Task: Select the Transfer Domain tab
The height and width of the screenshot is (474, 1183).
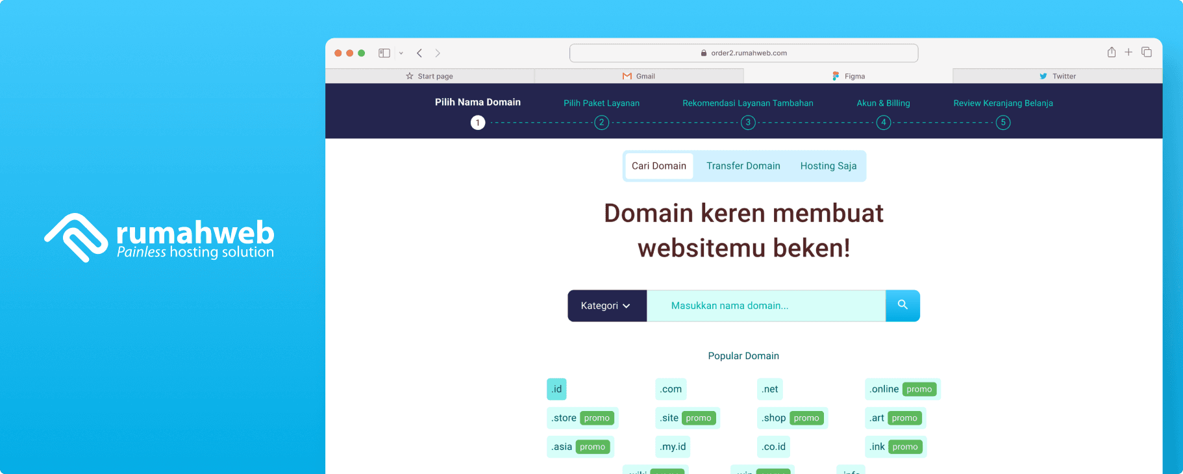Action: [743, 166]
